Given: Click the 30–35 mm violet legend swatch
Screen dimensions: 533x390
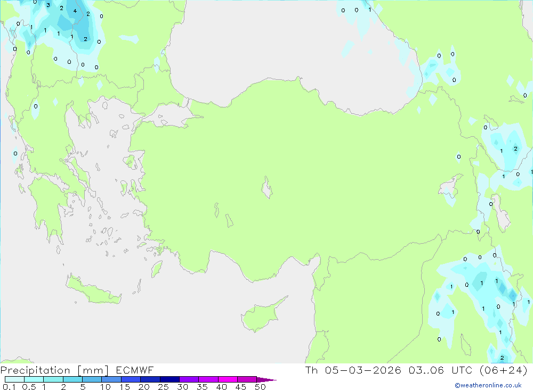Looking at the screenshot, I should (189, 379).
